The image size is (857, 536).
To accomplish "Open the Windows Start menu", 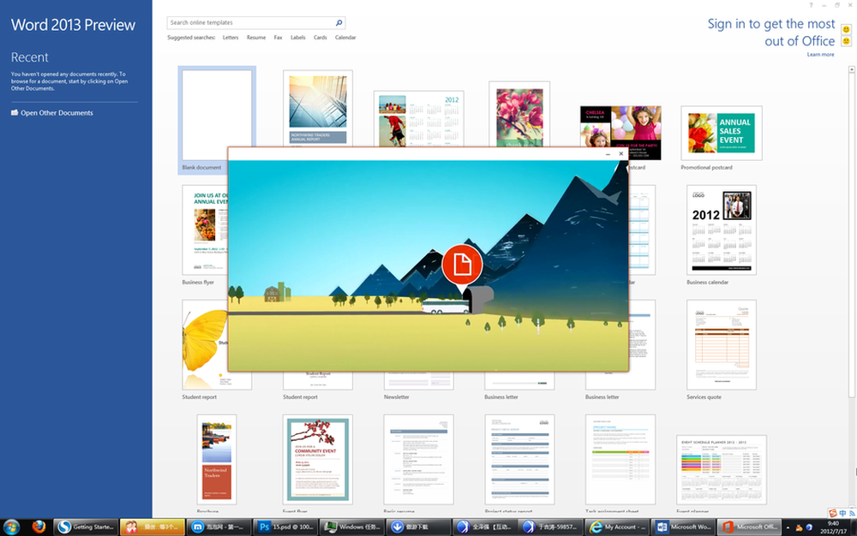I will click(x=11, y=527).
